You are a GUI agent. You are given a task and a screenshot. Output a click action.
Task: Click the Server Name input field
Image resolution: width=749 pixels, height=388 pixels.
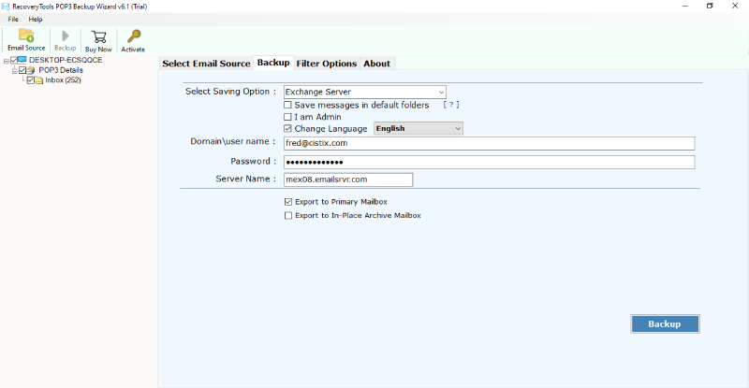pos(347,180)
